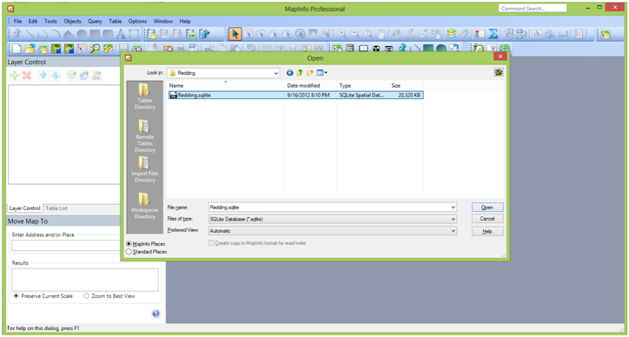Switch to the Table List tab
This screenshot has height=337, width=629.
pyautogui.click(x=56, y=208)
